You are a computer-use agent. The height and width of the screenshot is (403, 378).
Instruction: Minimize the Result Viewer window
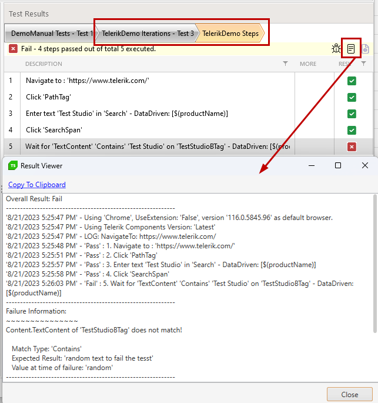point(312,165)
